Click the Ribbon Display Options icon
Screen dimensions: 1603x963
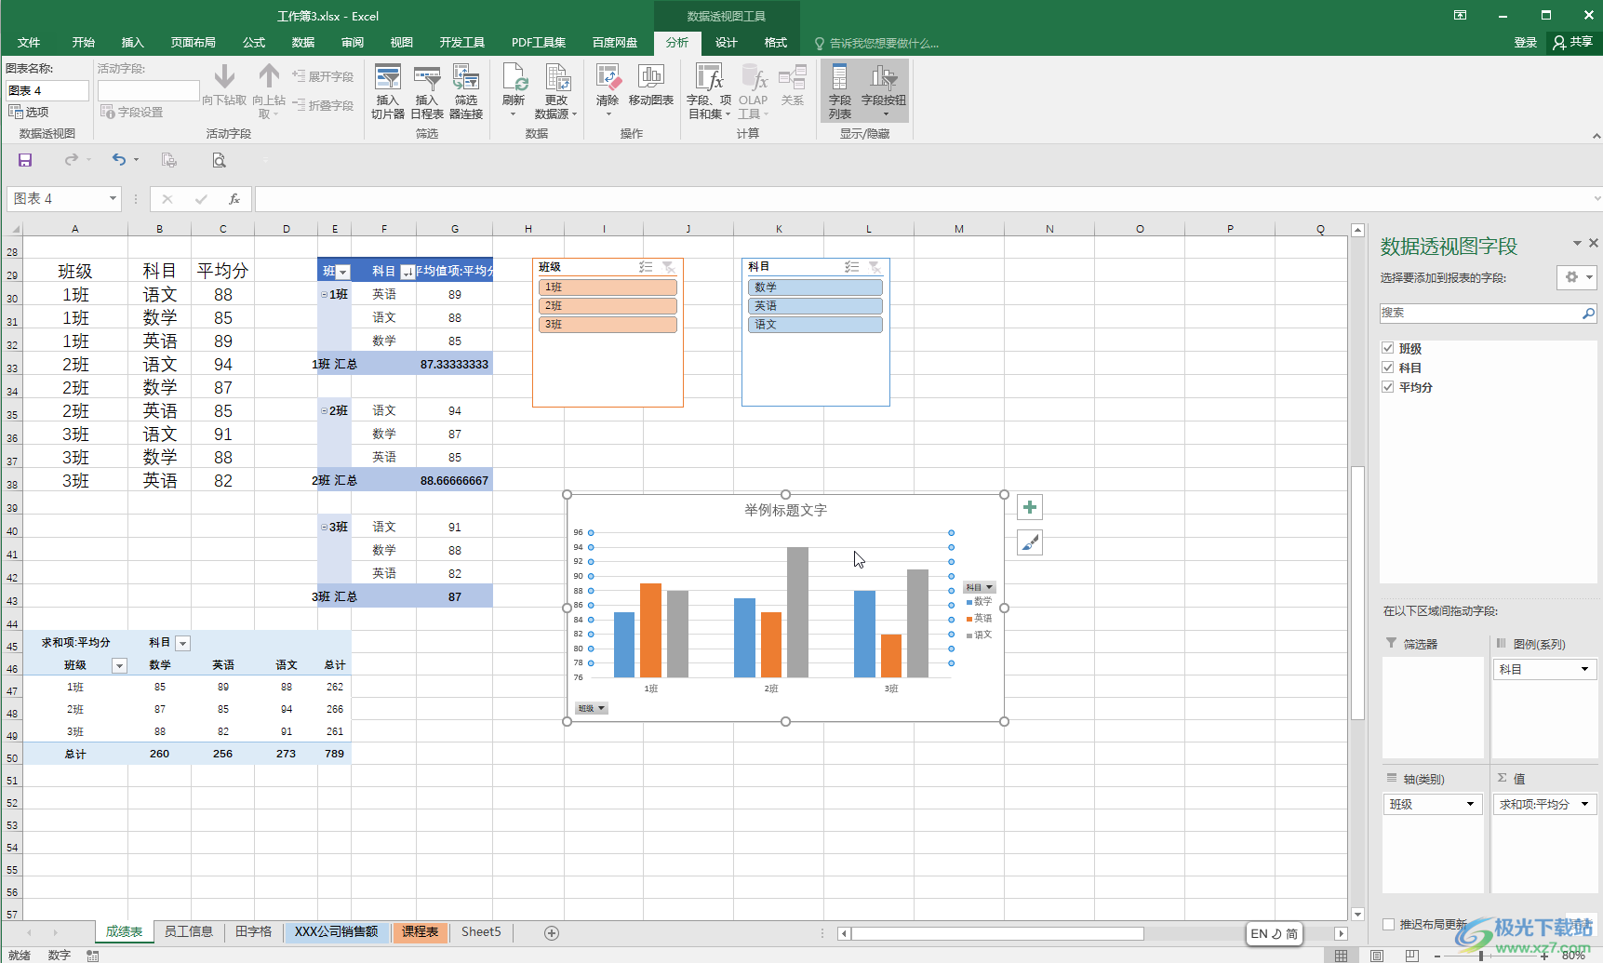point(1461,15)
